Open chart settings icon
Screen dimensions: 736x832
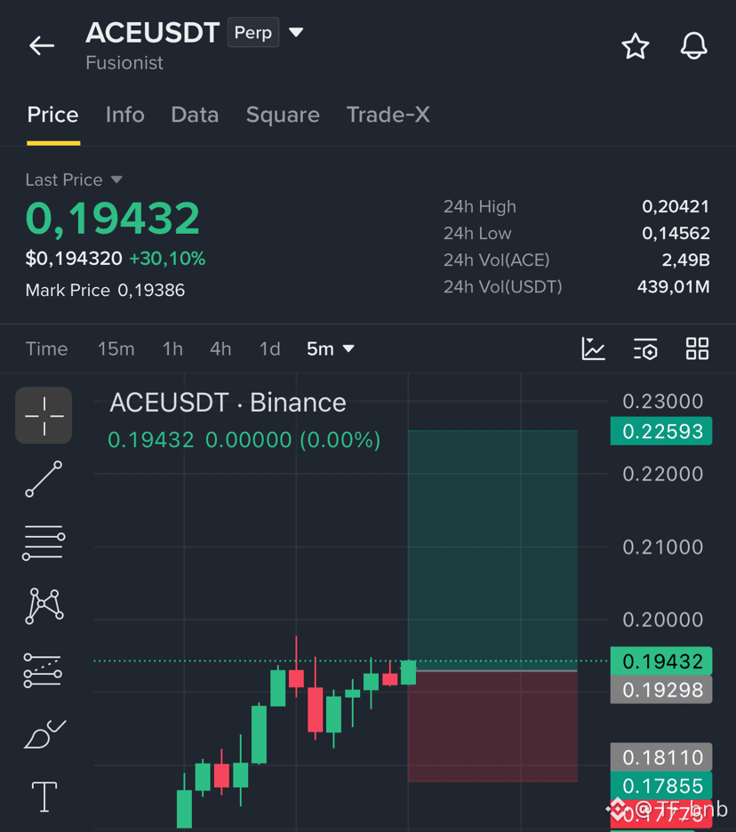point(645,349)
